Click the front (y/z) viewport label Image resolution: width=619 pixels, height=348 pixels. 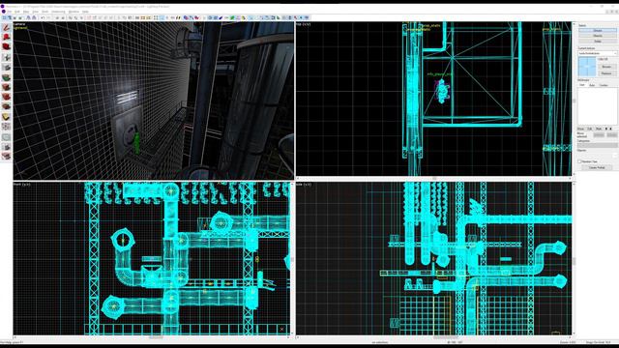(x=21, y=185)
